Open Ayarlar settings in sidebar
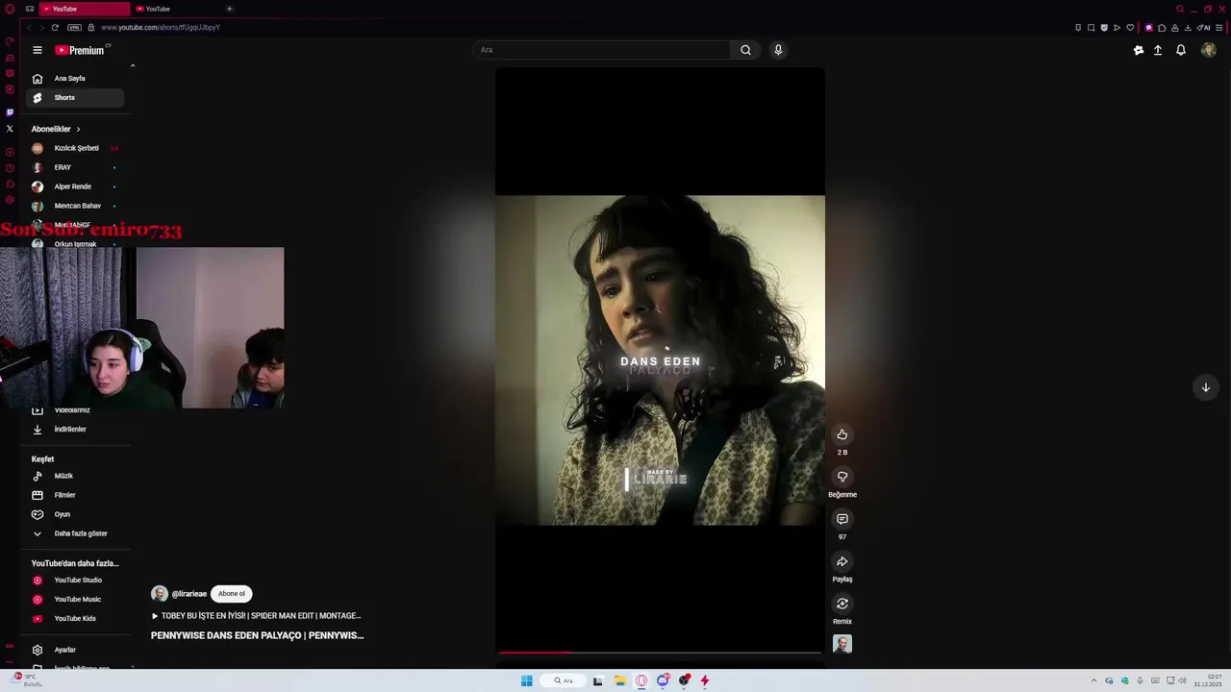The image size is (1231, 692). pos(73,650)
